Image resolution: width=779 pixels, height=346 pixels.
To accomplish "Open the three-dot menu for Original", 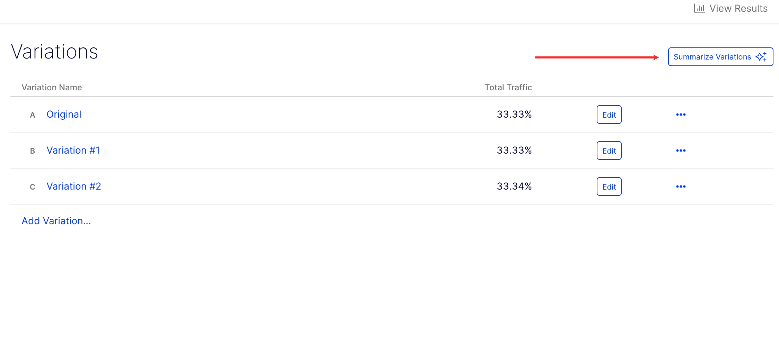I will (681, 115).
